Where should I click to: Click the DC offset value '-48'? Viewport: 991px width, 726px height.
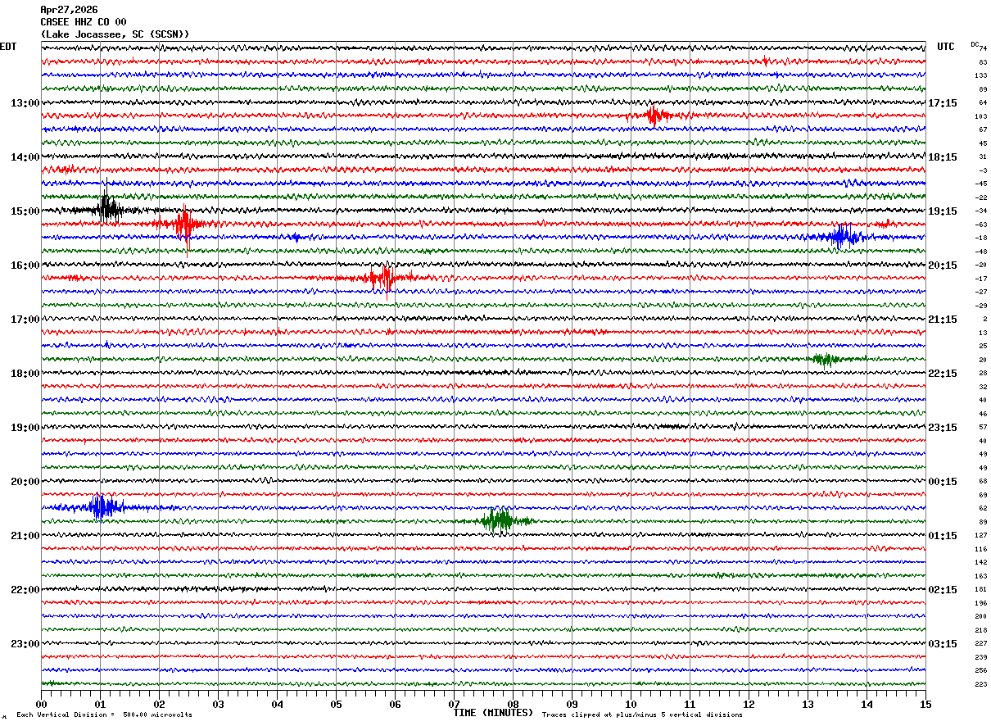coord(980,252)
